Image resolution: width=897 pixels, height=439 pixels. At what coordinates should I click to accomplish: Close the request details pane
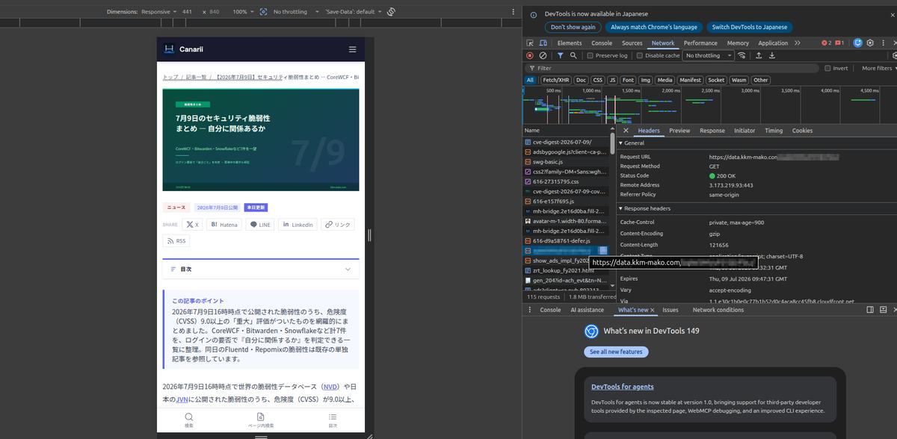tap(626, 131)
